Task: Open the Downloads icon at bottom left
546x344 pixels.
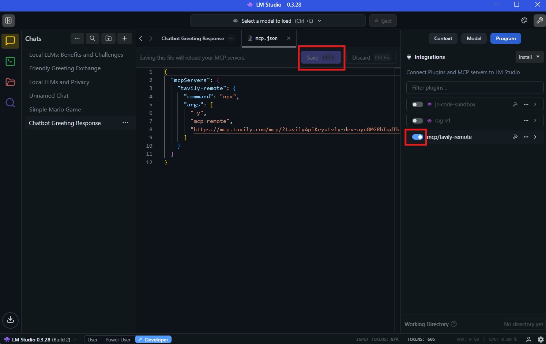Action: (10, 320)
